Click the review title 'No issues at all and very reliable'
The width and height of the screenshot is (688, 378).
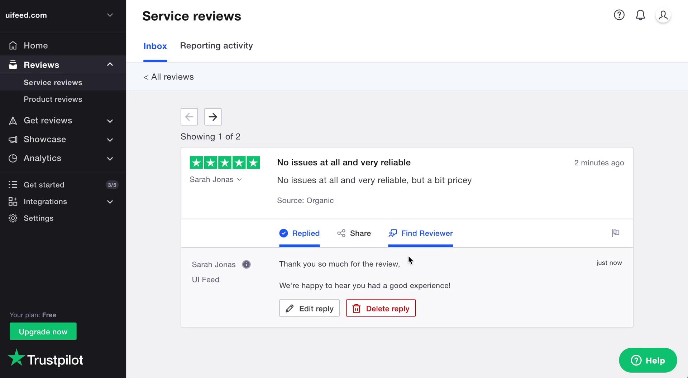click(344, 163)
